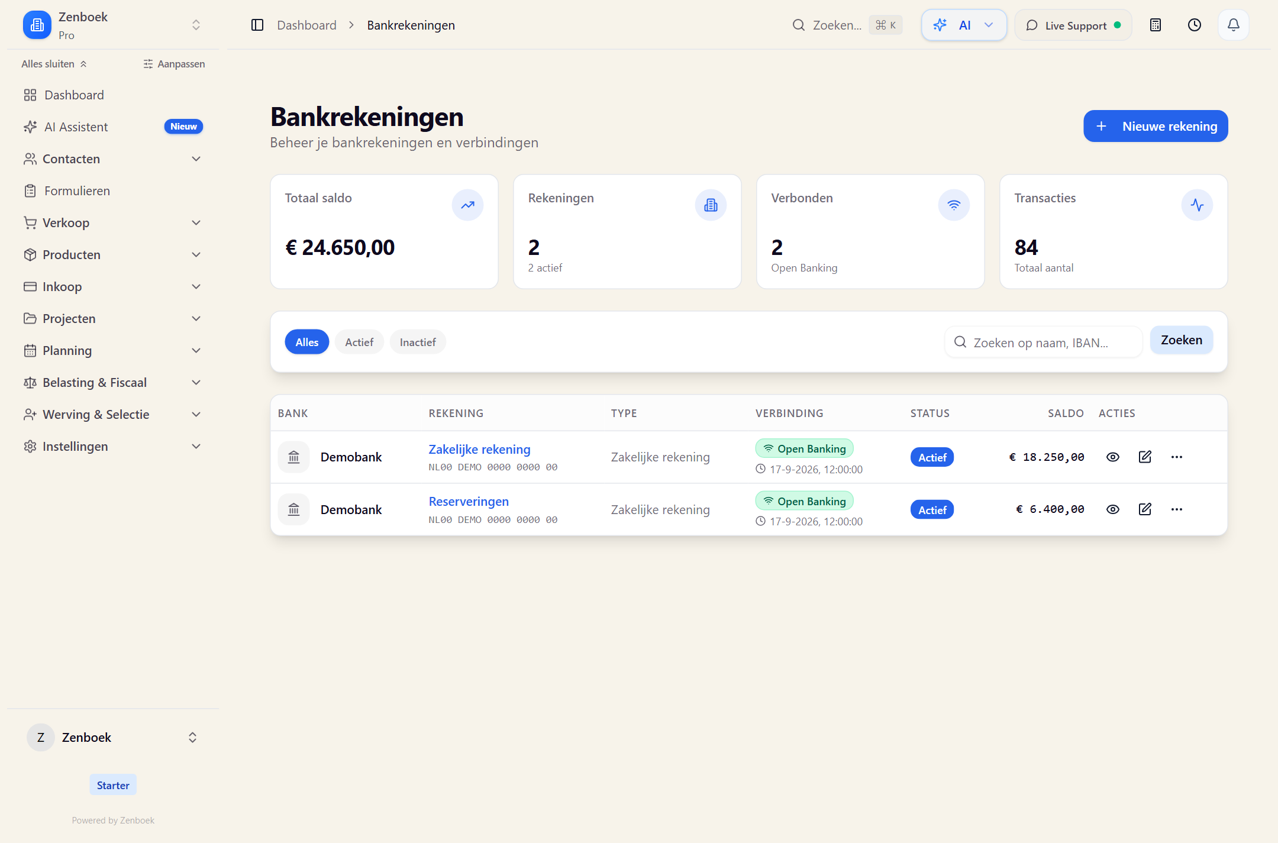Screen dimensions: 1278x843
Task: View the Zakelijke rekening via eye icon
Action: (1113, 457)
